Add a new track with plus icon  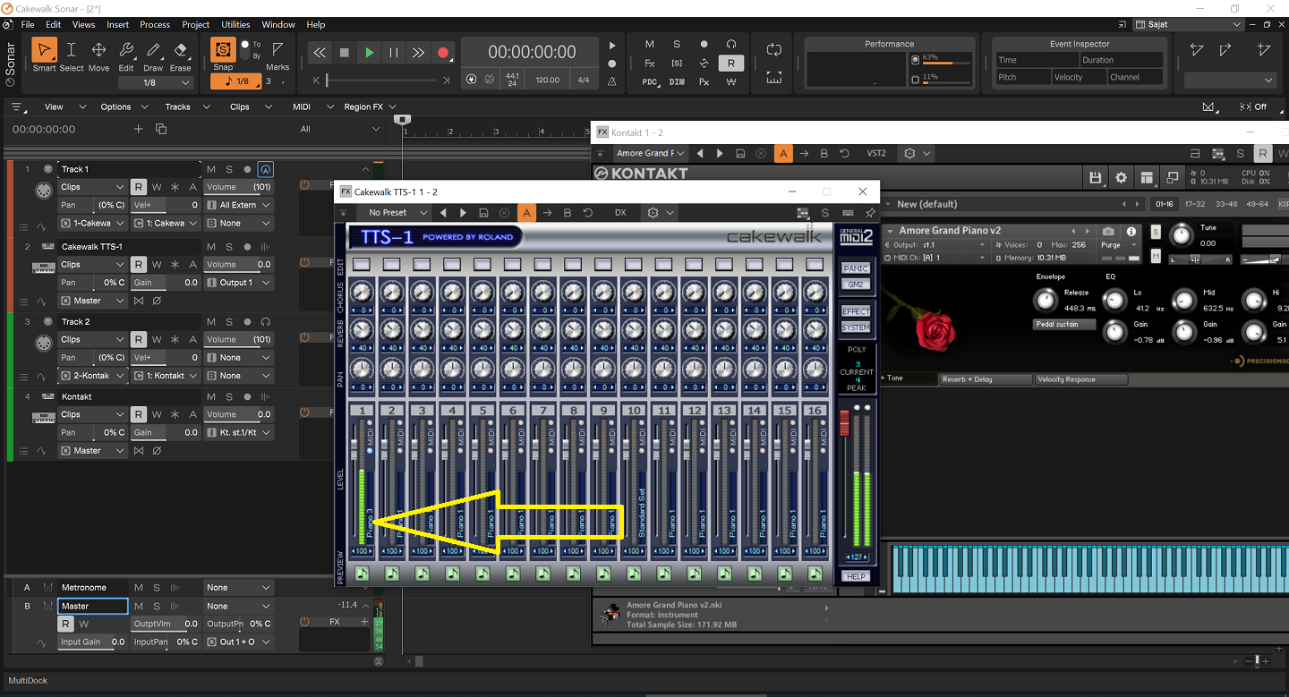pos(138,129)
